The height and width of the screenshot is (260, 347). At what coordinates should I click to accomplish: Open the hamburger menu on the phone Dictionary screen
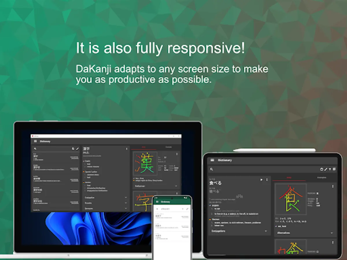tap(157, 202)
